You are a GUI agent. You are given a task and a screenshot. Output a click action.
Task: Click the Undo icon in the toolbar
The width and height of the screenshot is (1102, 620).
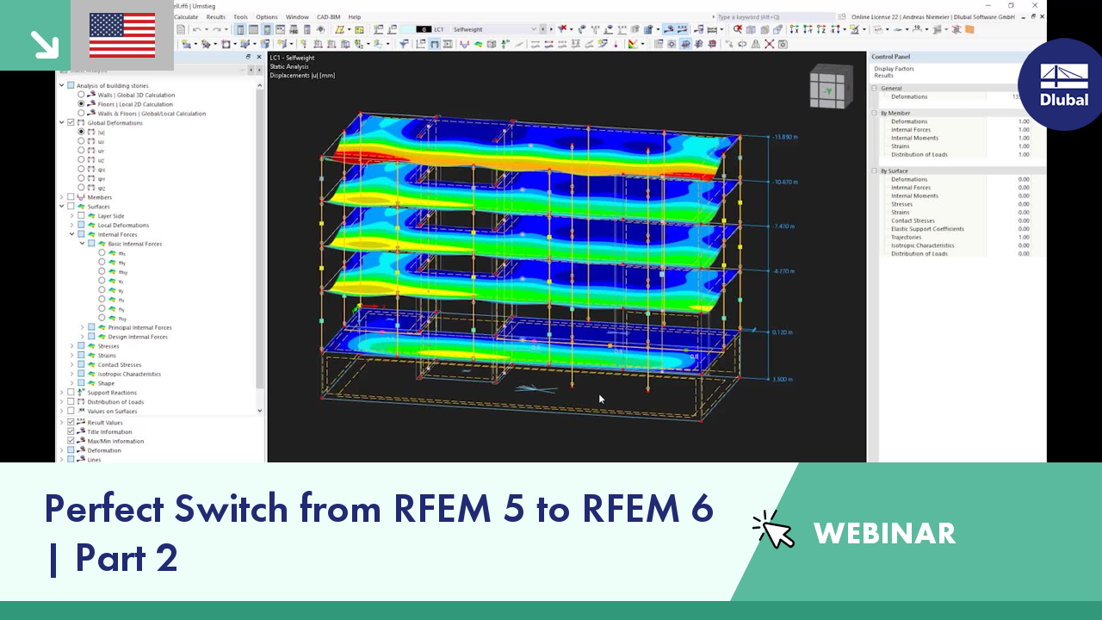point(196,29)
